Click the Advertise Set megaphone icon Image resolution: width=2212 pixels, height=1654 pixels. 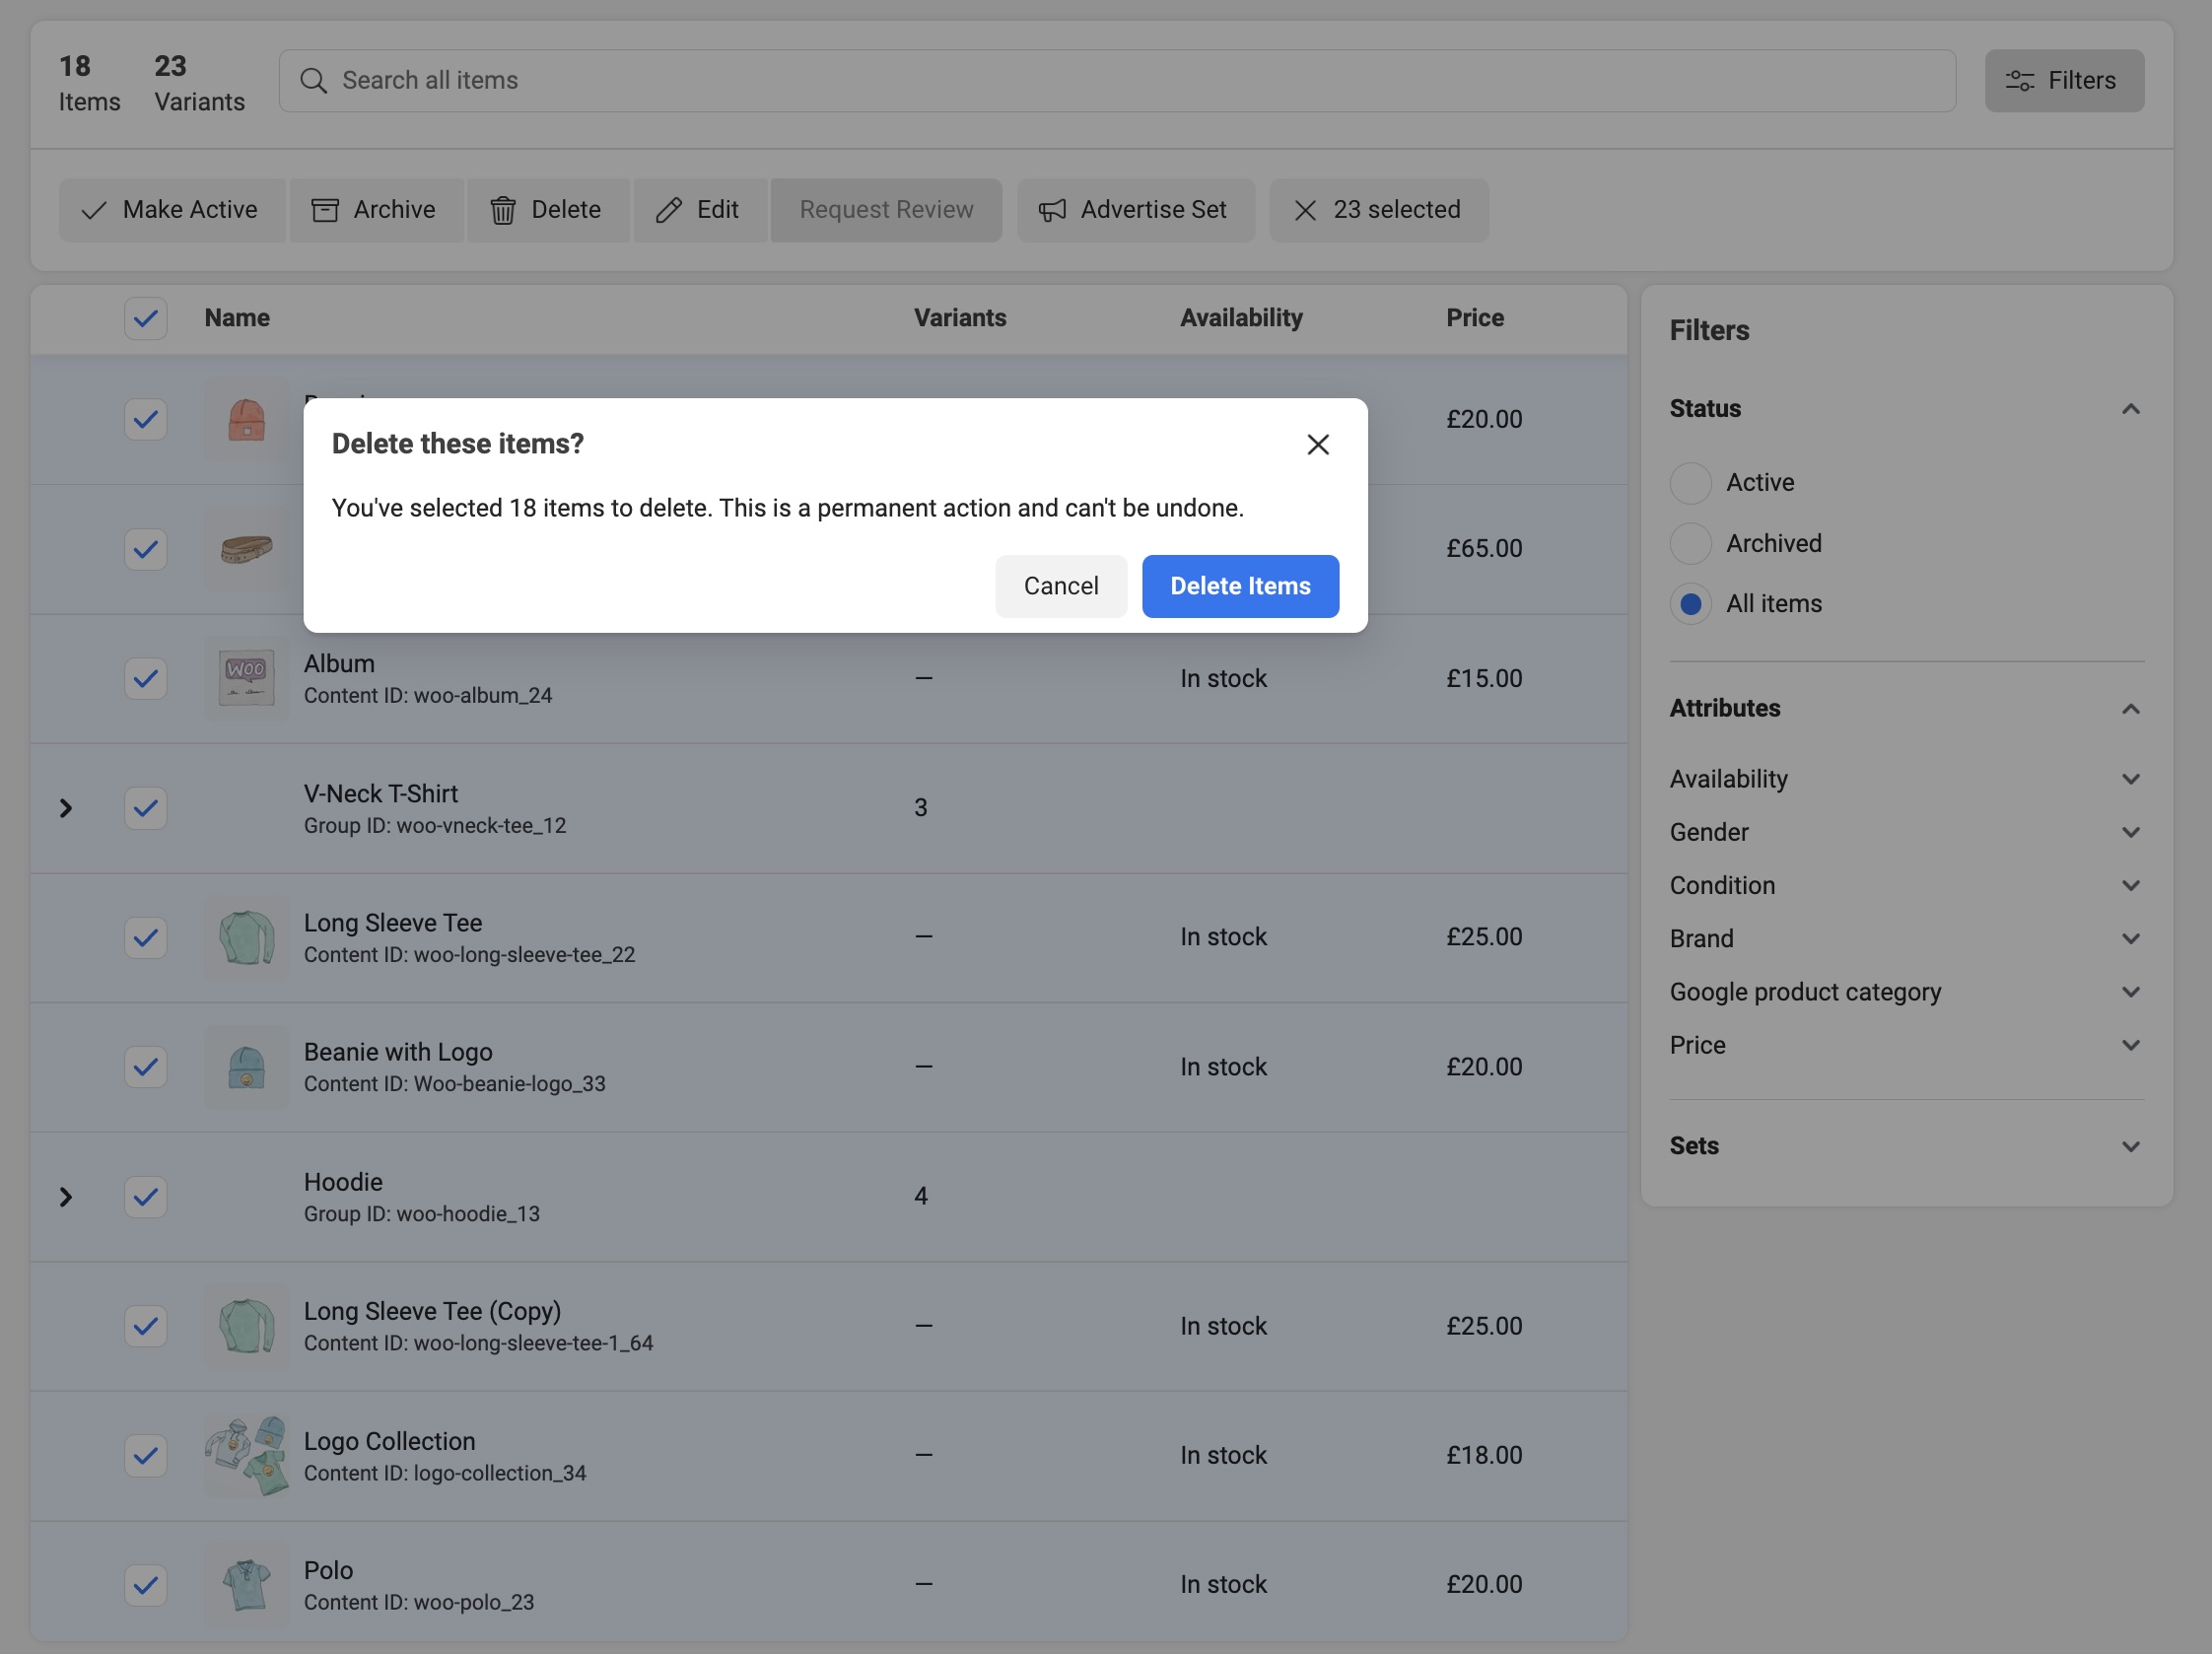click(x=1051, y=210)
